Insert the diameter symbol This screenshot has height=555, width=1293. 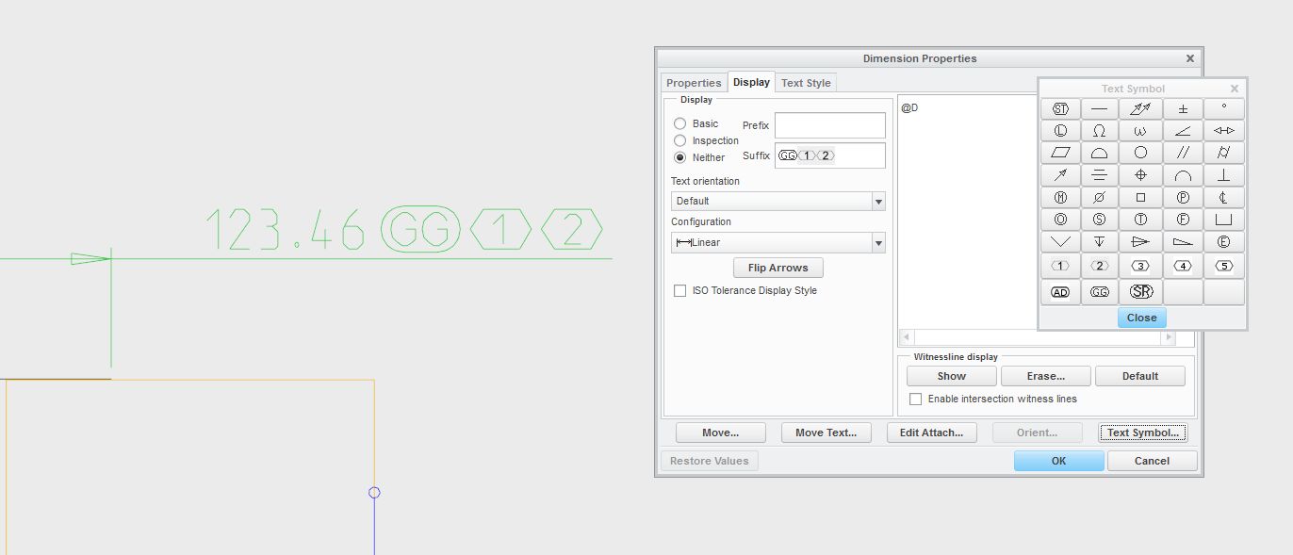pos(1101,198)
